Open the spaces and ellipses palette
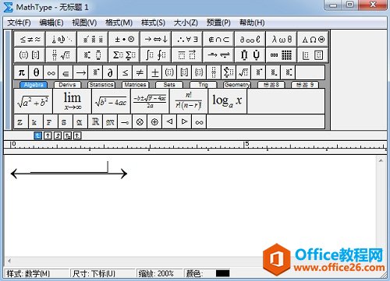Screen dimensions: 390x281 (62, 39)
